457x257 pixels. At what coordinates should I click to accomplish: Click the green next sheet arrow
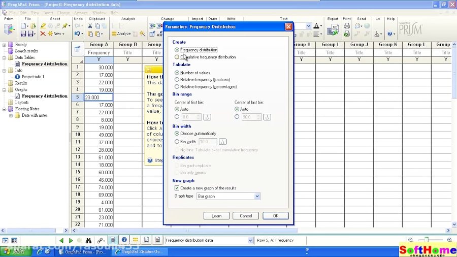click(x=71, y=240)
